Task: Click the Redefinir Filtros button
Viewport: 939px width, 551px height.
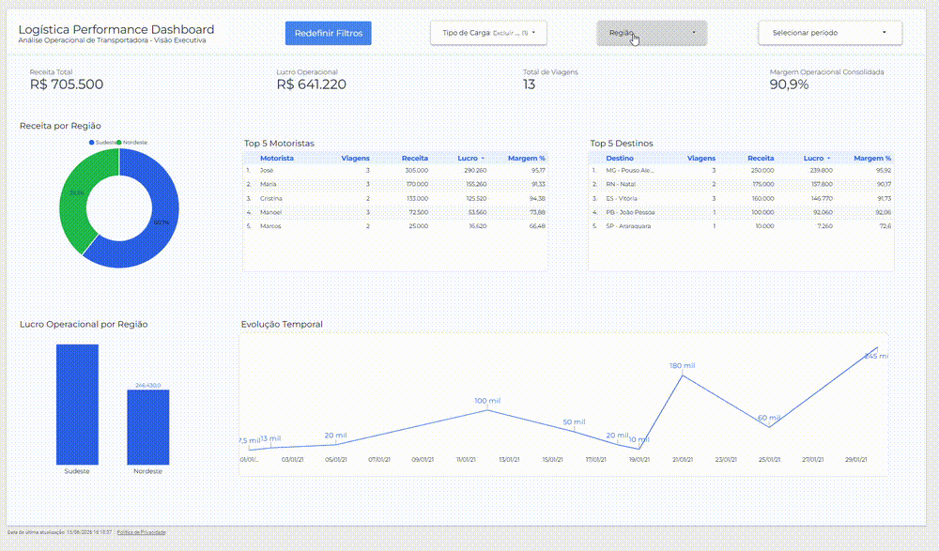Action: pos(328,33)
